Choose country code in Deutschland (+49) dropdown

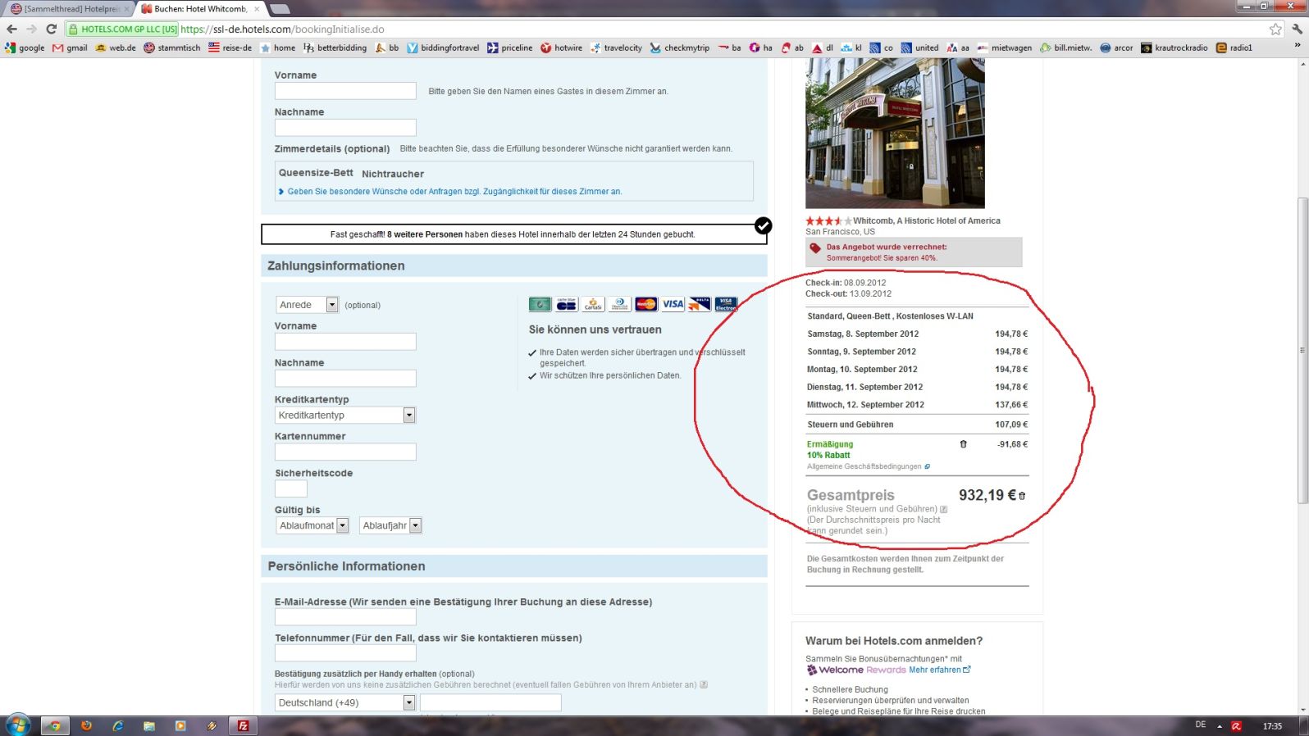[345, 702]
